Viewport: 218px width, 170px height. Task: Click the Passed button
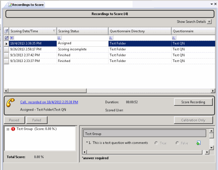(14, 120)
